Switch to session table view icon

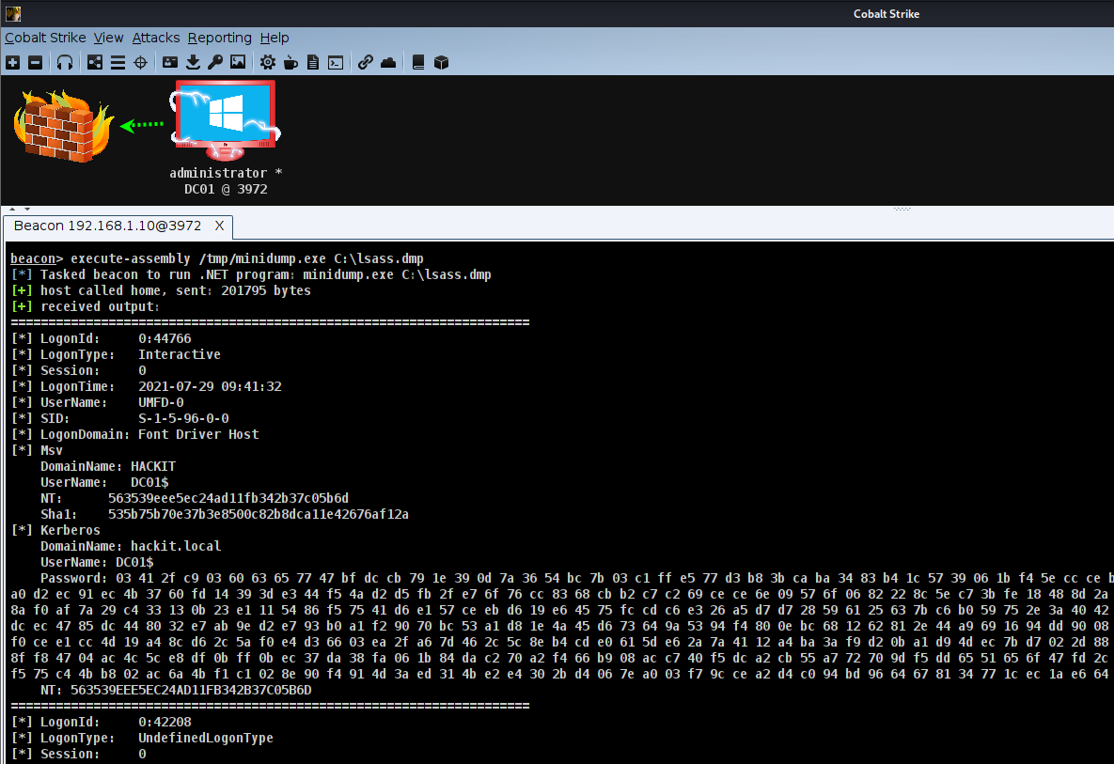(118, 62)
